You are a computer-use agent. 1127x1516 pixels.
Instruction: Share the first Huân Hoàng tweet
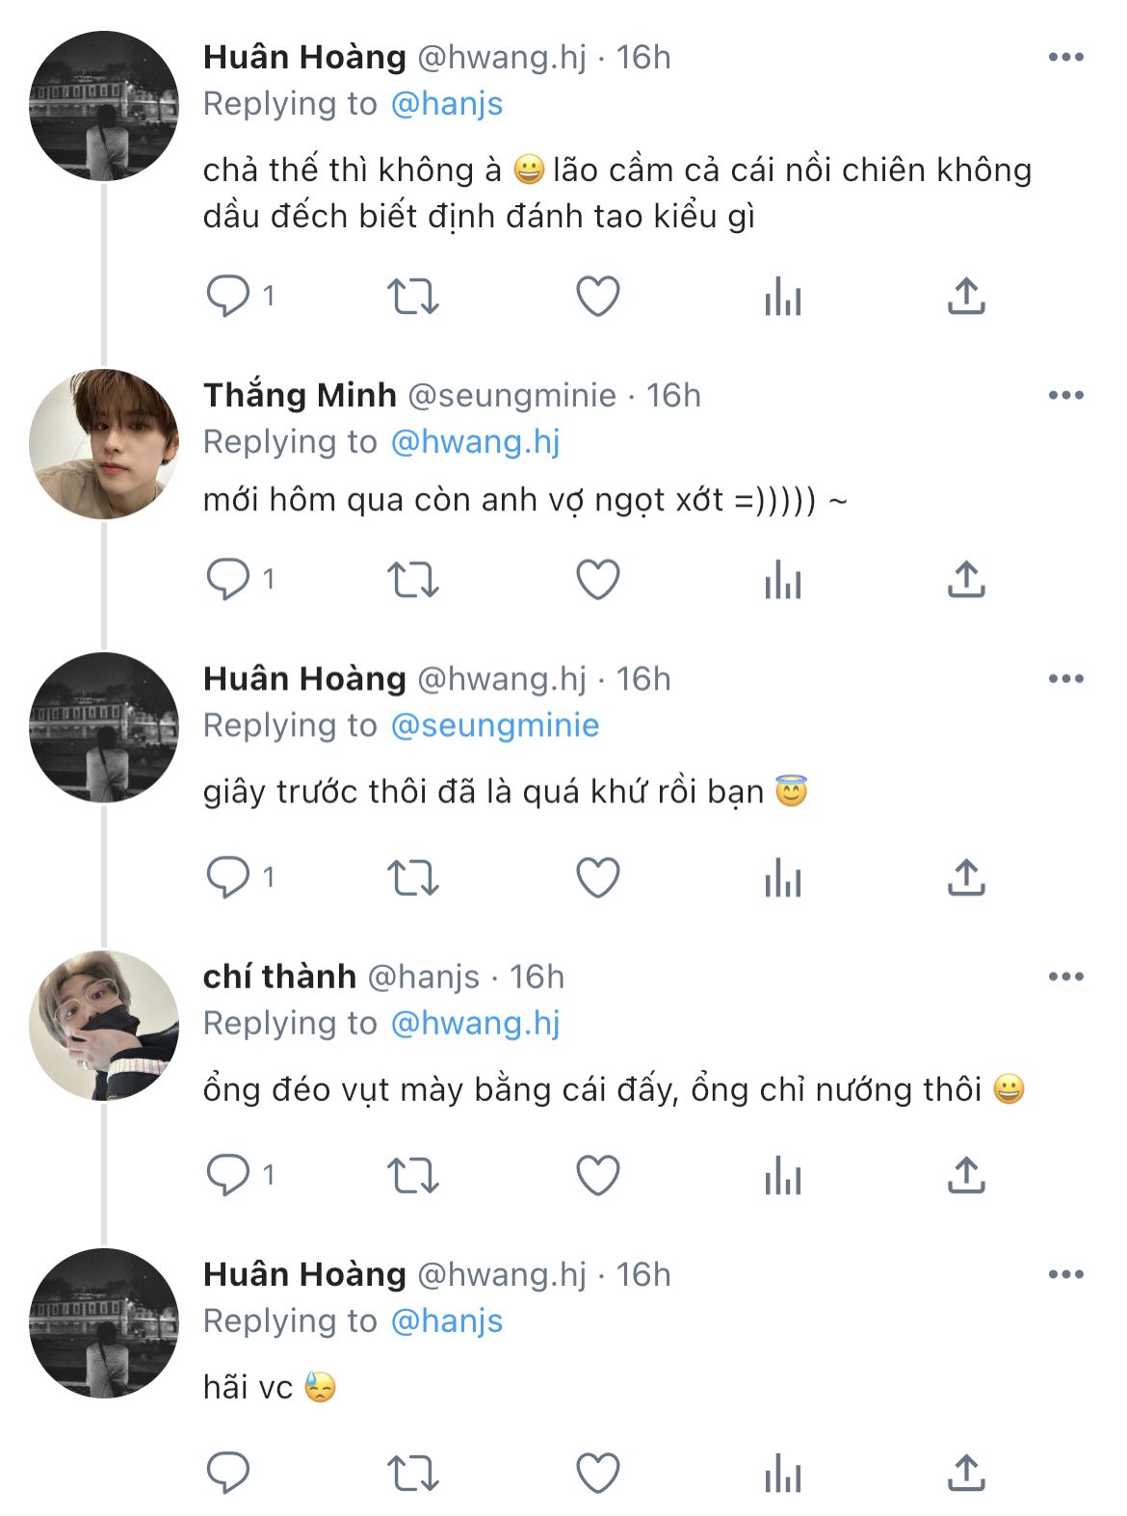[966, 297]
